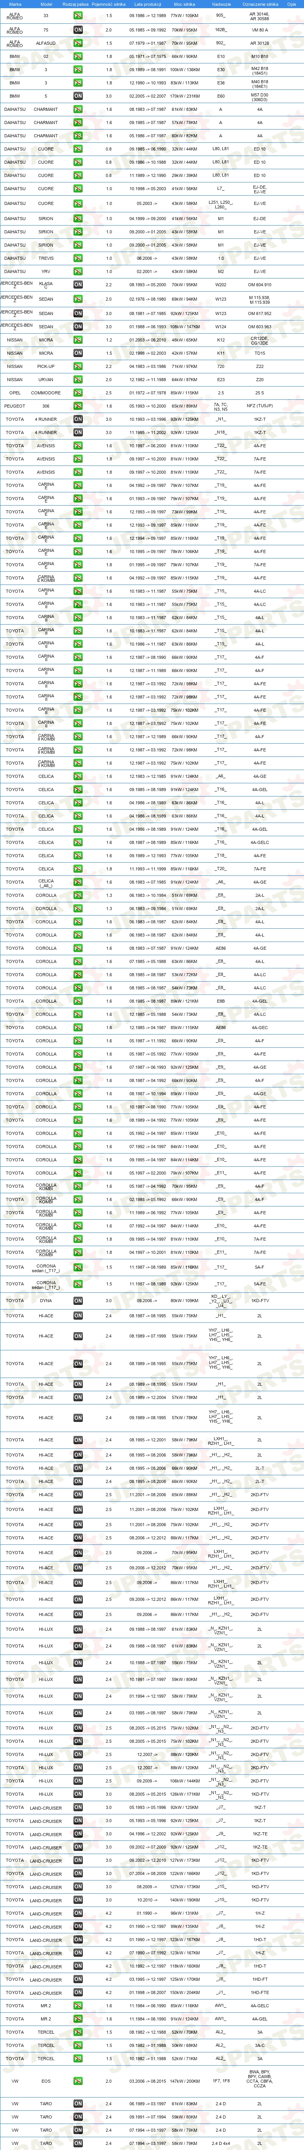Select the 170kW / 231KM power cell
This screenshot has height=2150, width=304.
[x=185, y=96]
